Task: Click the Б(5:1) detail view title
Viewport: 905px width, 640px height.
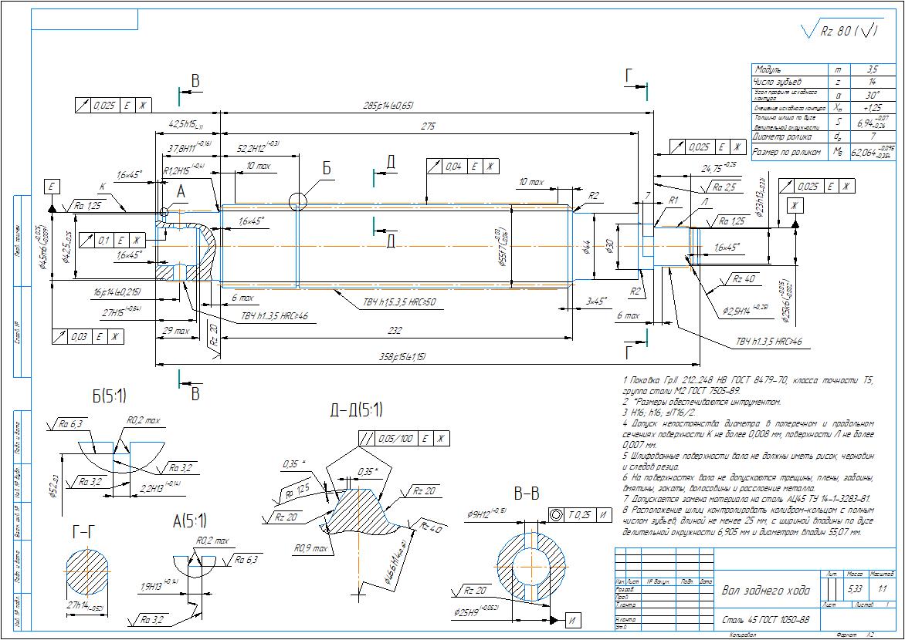Action: point(109,396)
